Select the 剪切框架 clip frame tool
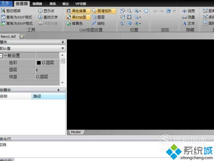 coord(11,11)
